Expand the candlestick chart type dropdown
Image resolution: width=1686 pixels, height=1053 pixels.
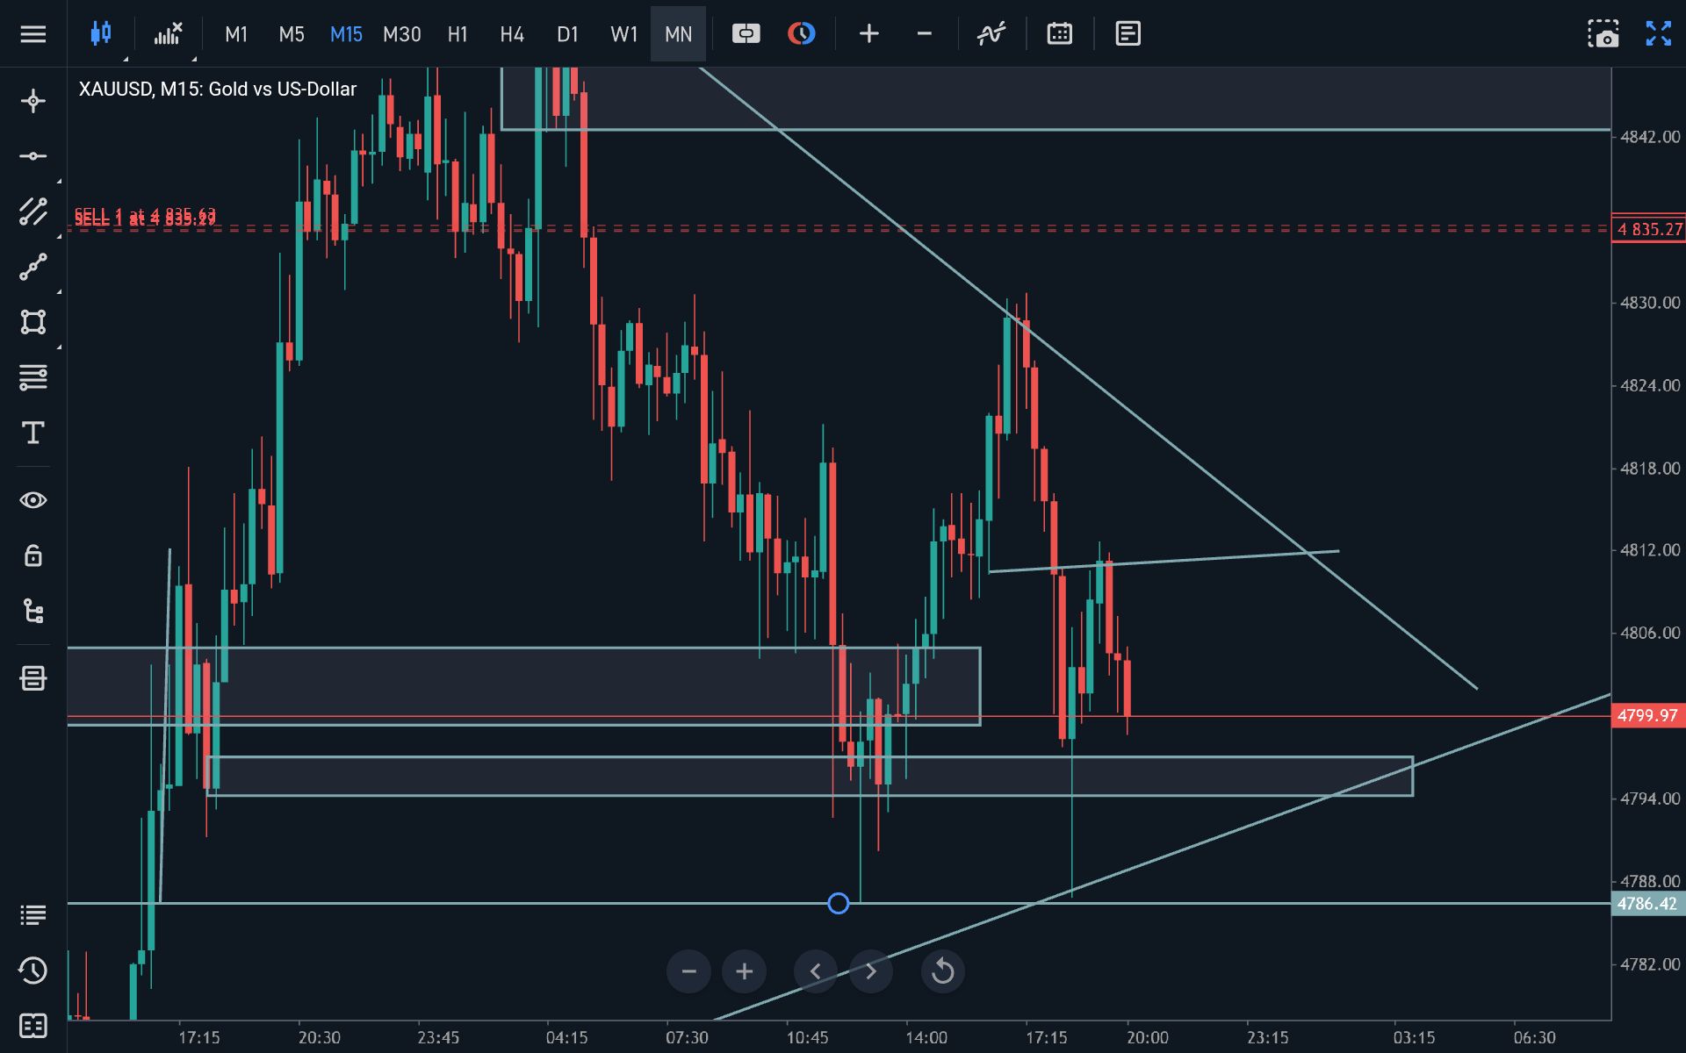point(125,58)
